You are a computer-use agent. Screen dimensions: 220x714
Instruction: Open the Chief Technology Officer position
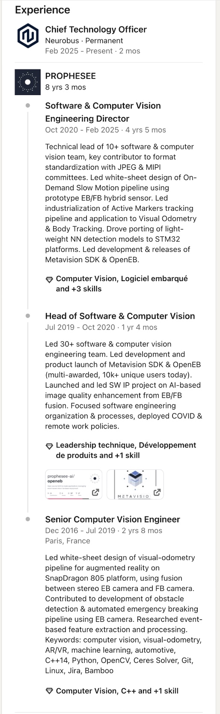[96, 30]
